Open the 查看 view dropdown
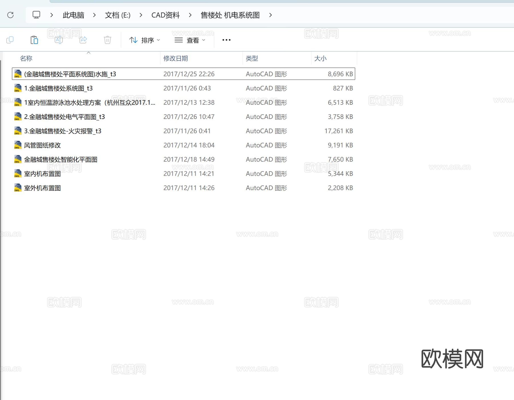 tap(190, 40)
